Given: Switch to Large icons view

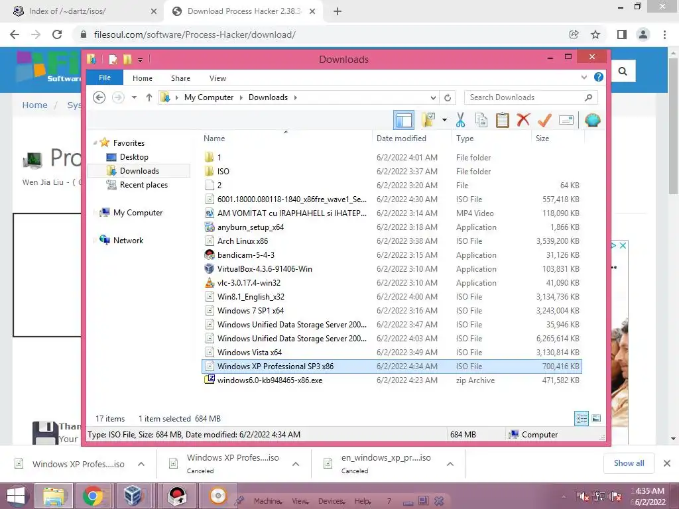Looking at the screenshot, I should (596, 418).
